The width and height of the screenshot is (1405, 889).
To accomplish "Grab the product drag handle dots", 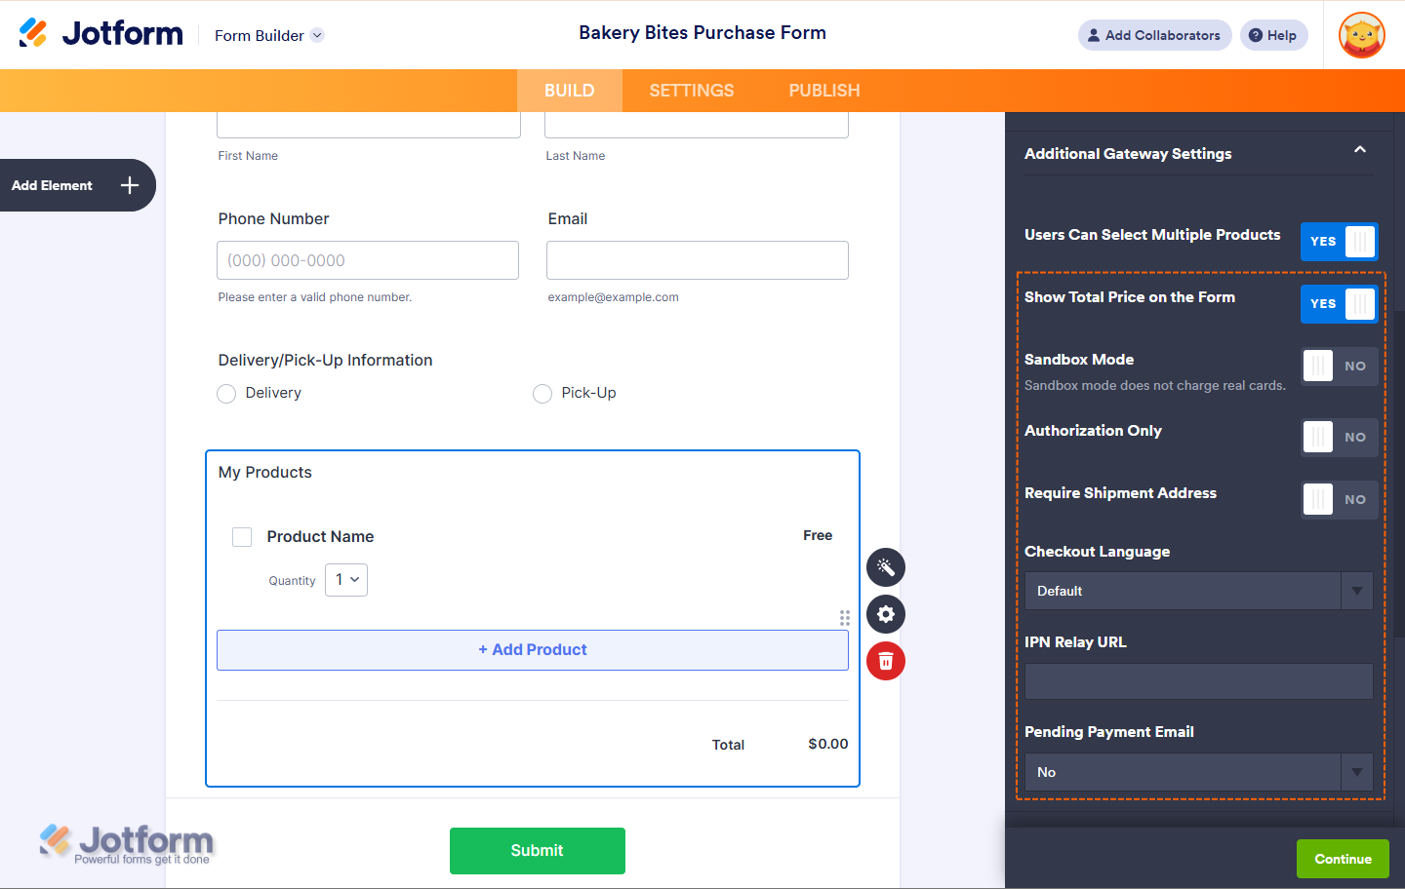I will 845,618.
